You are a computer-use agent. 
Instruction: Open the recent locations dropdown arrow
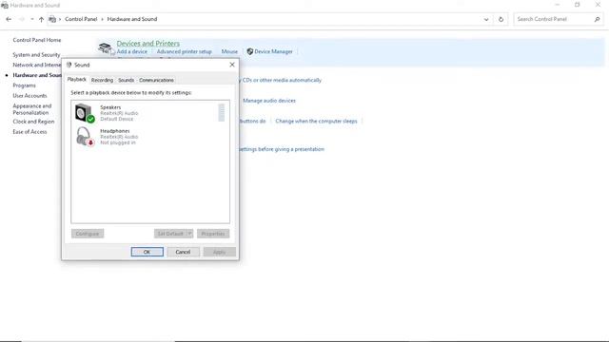[31, 19]
